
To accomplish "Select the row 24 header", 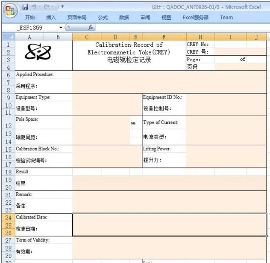I will click(x=8, y=217).
